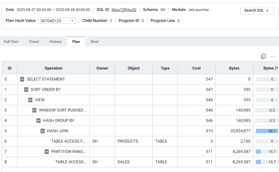The image size is (279, 172).
Task: Click the Operation column header
Action: pos(53,68)
